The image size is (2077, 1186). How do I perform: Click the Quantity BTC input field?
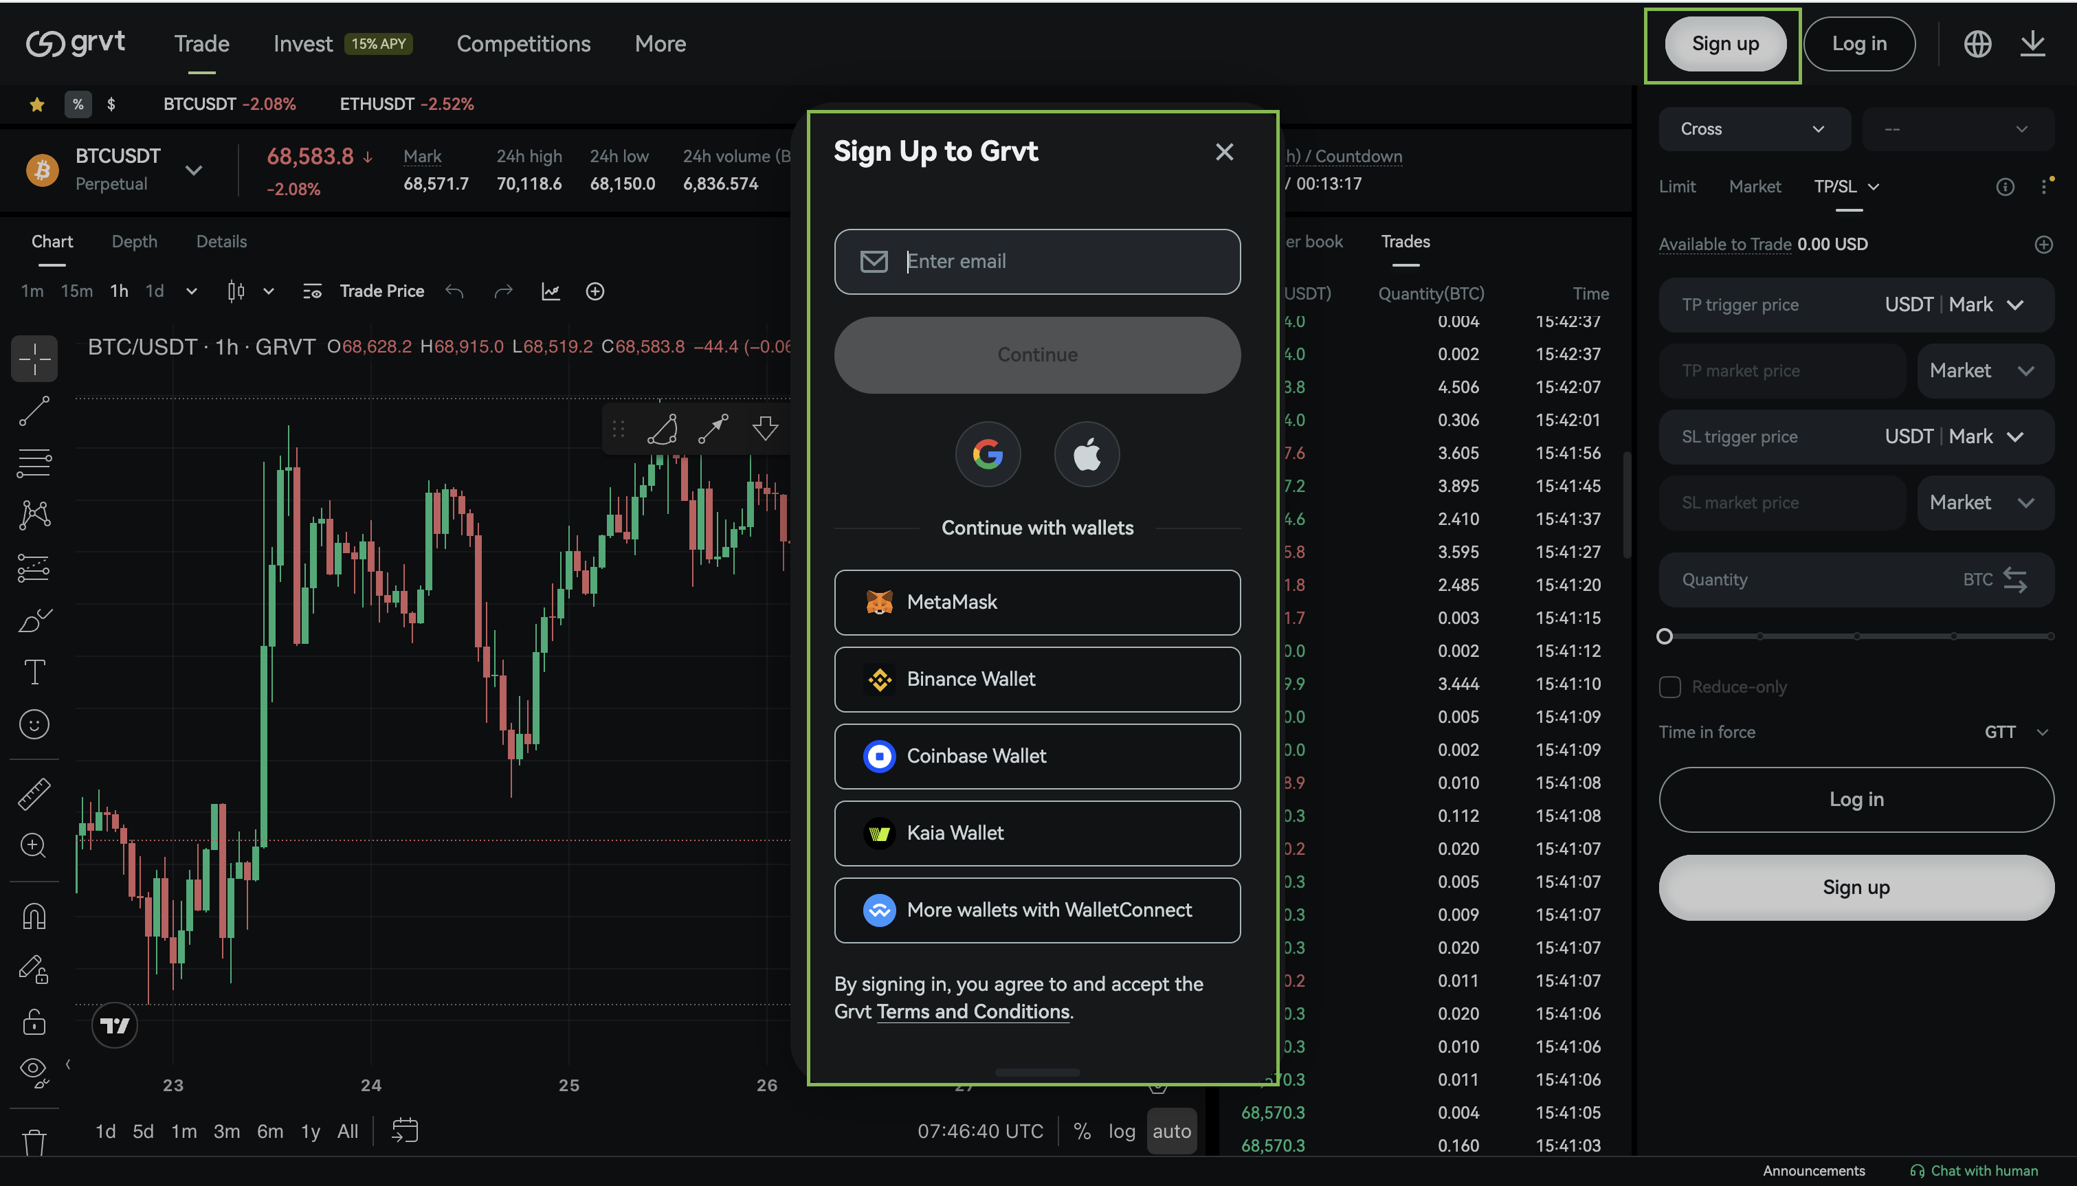(x=1856, y=580)
